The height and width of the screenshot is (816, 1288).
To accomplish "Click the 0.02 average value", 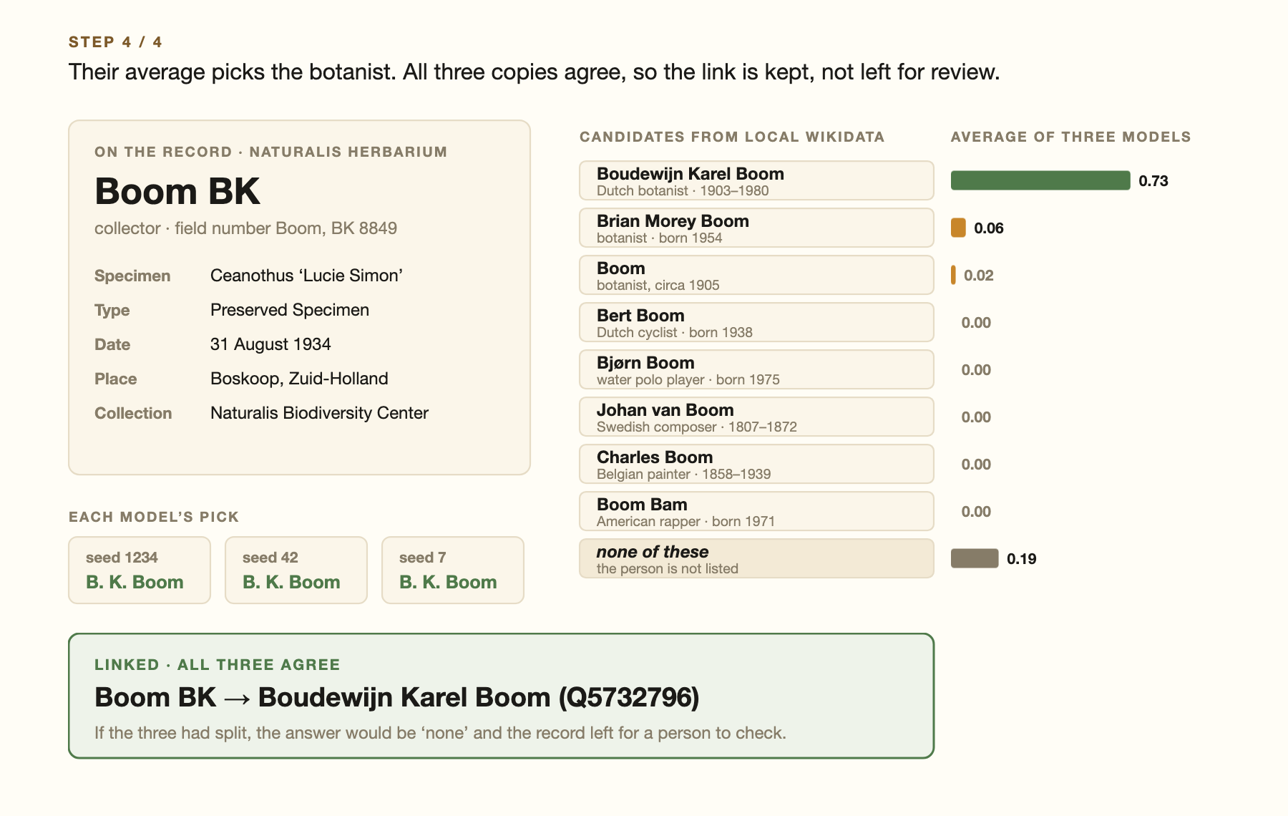I will click(979, 276).
